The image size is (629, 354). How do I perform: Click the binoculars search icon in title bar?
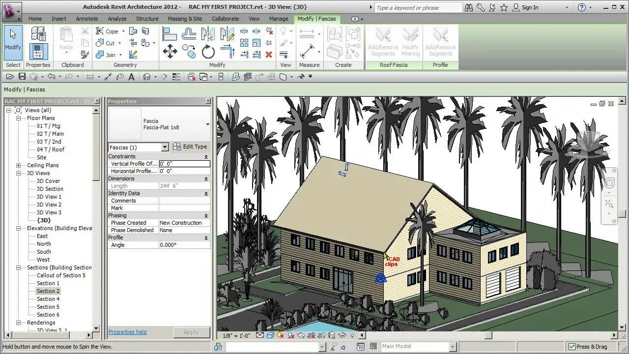[468, 7]
